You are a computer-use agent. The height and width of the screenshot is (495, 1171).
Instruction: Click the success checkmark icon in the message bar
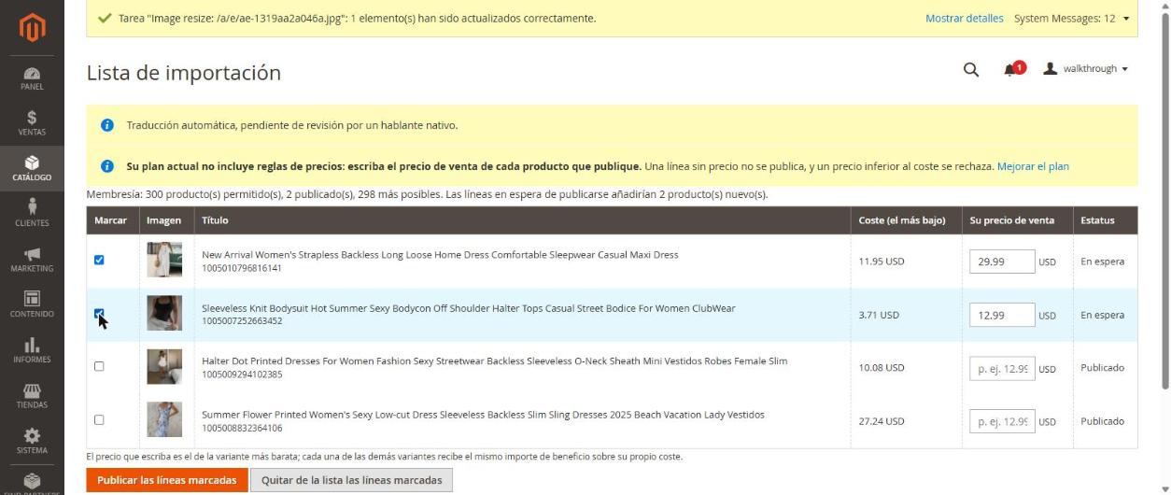coord(105,18)
